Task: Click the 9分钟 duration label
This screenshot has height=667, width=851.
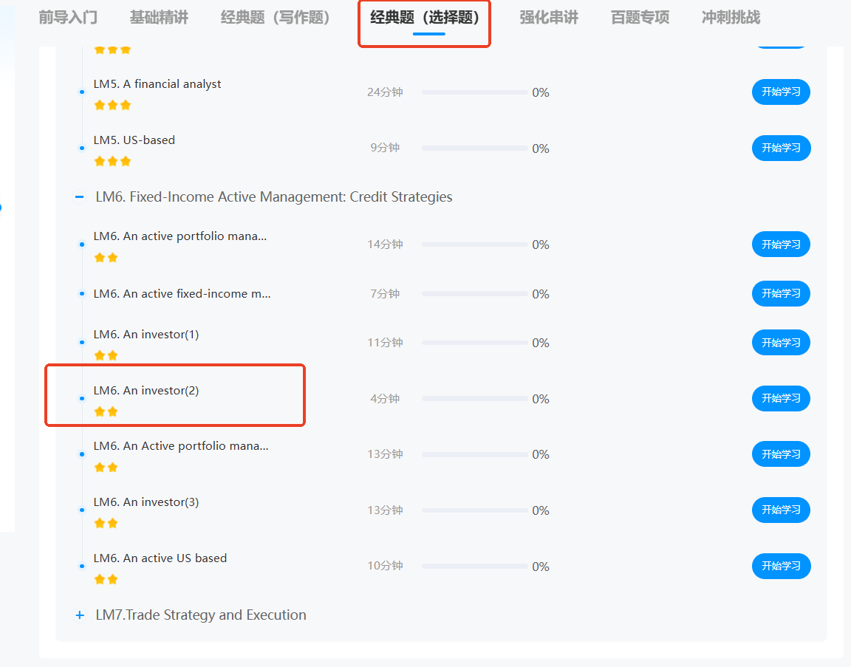Action: (x=385, y=148)
